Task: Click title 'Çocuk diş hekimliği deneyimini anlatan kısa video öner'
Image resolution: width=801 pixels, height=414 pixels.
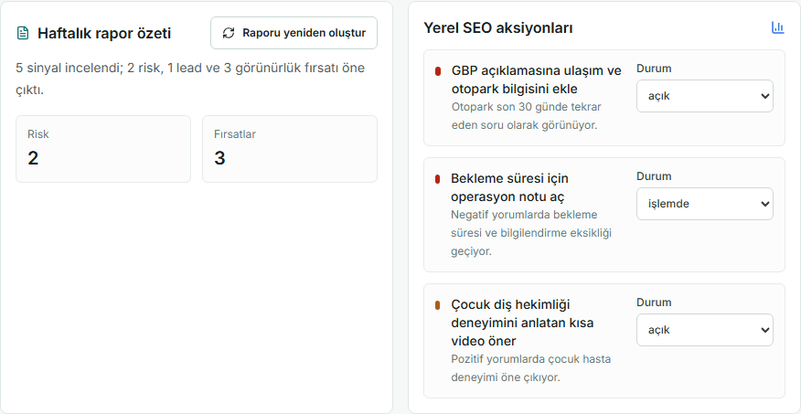Action: pyautogui.click(x=522, y=323)
